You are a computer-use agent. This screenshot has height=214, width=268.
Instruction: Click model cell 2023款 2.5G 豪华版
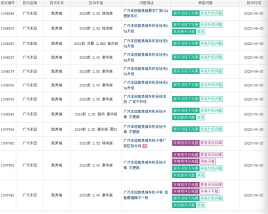96,71
